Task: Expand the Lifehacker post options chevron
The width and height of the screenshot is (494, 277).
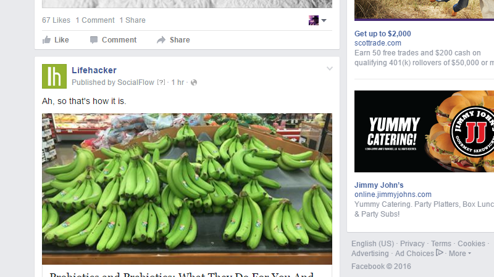Action: click(x=330, y=68)
